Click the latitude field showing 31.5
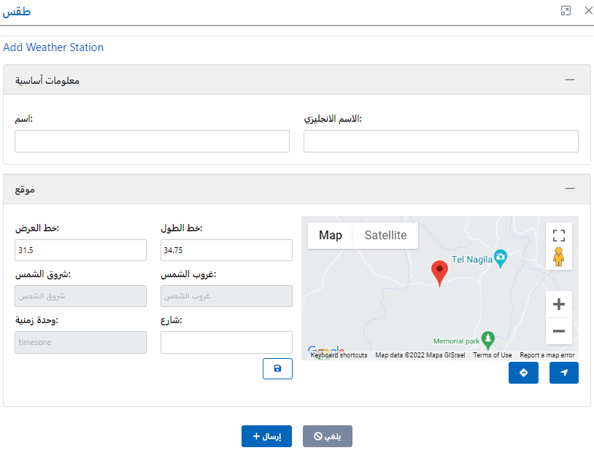Screen dimensions: 594x453 point(80,249)
